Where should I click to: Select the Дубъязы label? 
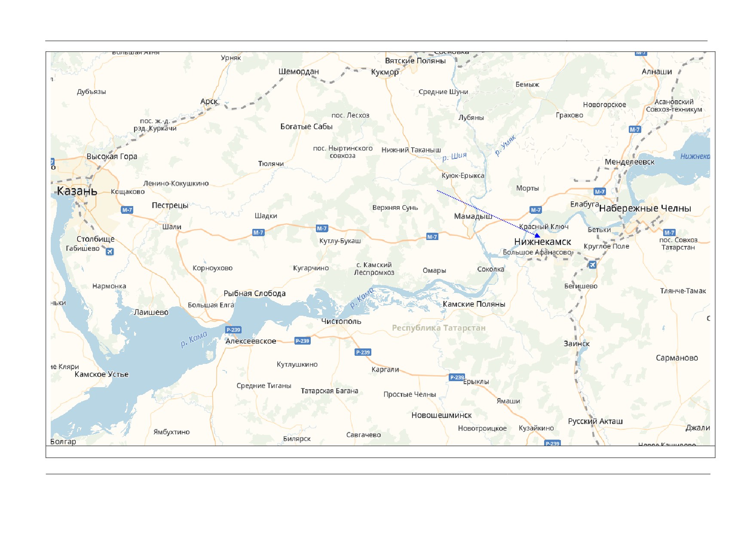[x=91, y=92]
